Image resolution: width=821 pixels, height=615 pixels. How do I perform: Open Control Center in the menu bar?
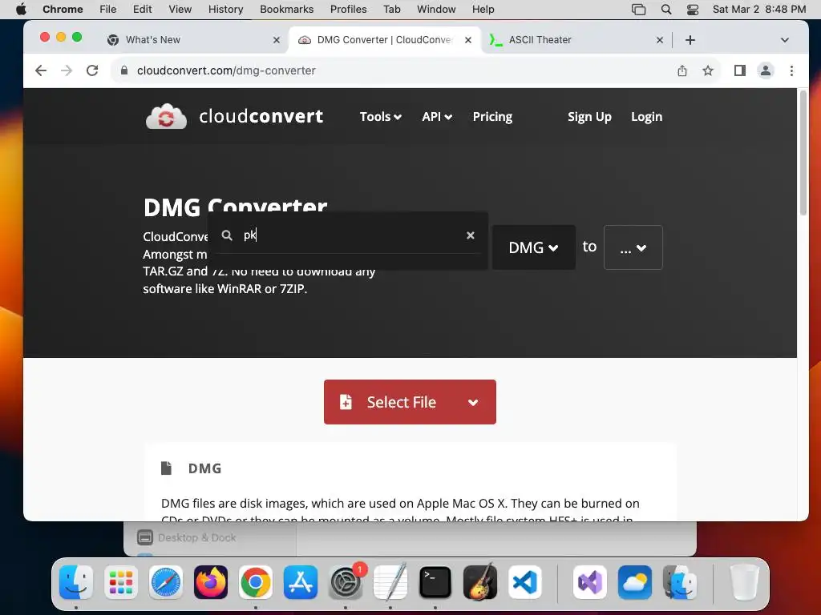[693, 10]
